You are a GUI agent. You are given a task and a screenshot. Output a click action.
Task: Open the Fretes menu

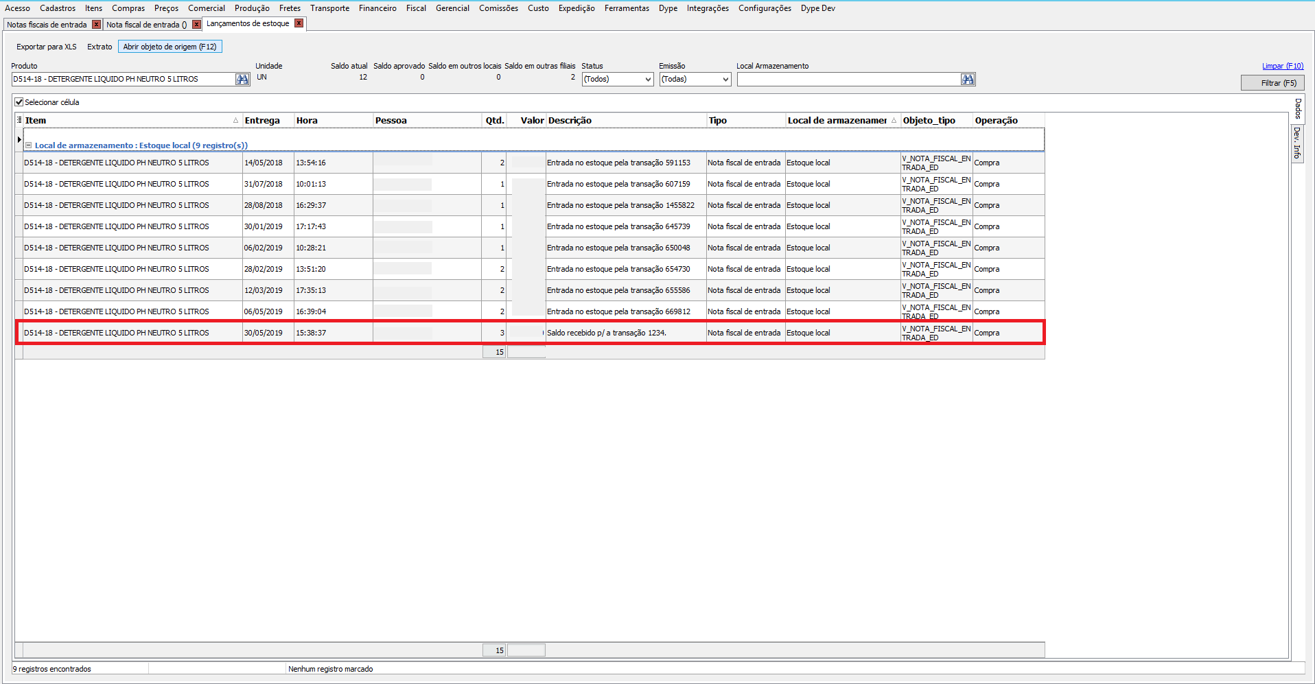coord(290,8)
